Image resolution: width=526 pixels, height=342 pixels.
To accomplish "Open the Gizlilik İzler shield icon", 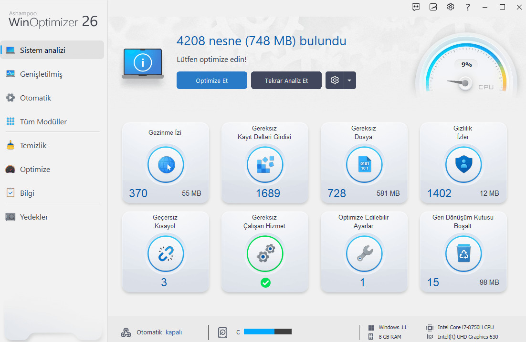I will [463, 165].
